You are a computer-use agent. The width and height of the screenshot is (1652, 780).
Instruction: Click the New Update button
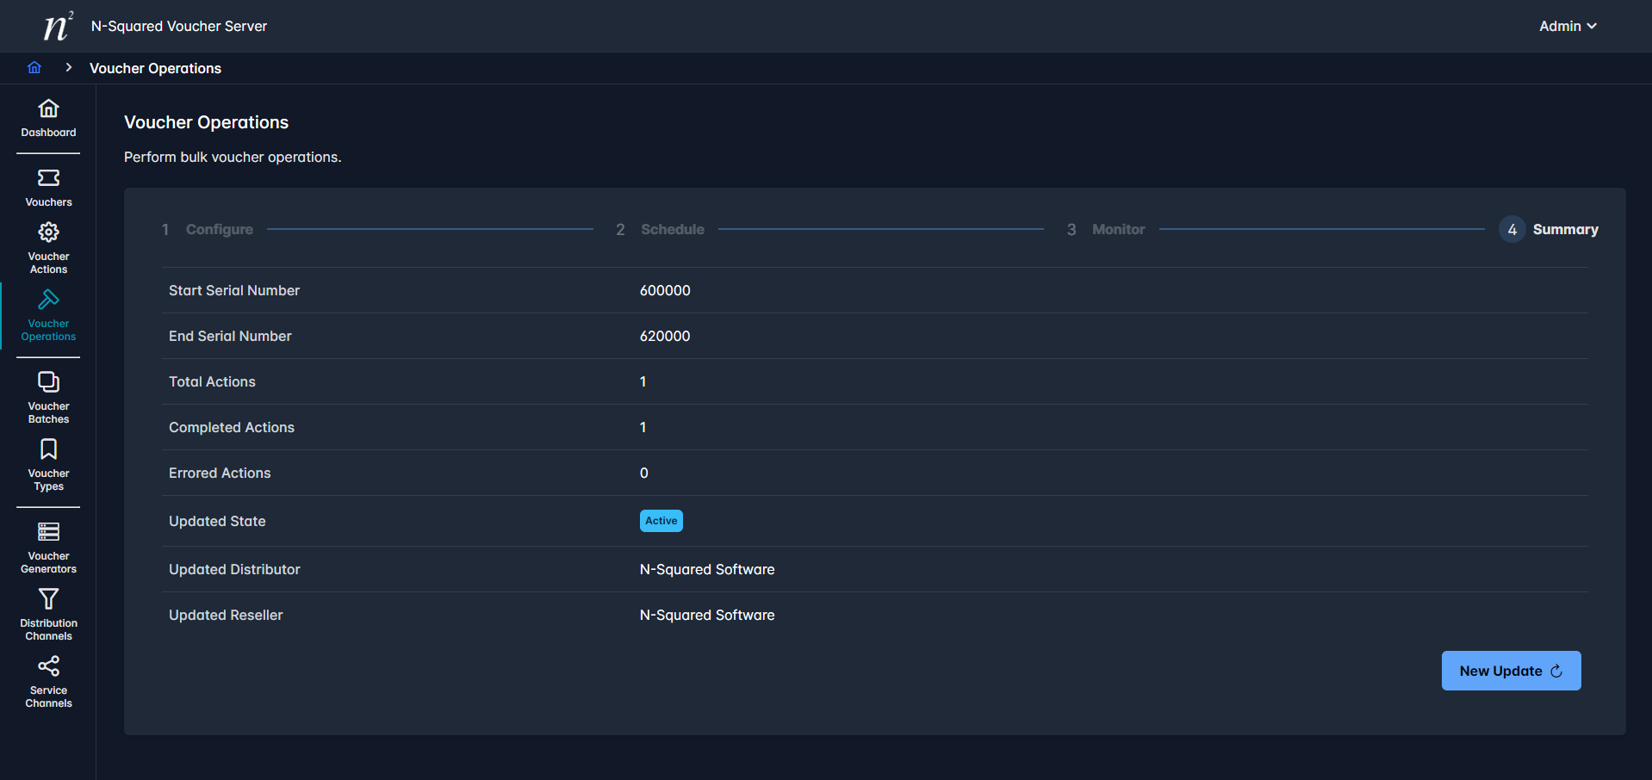[x=1511, y=671]
